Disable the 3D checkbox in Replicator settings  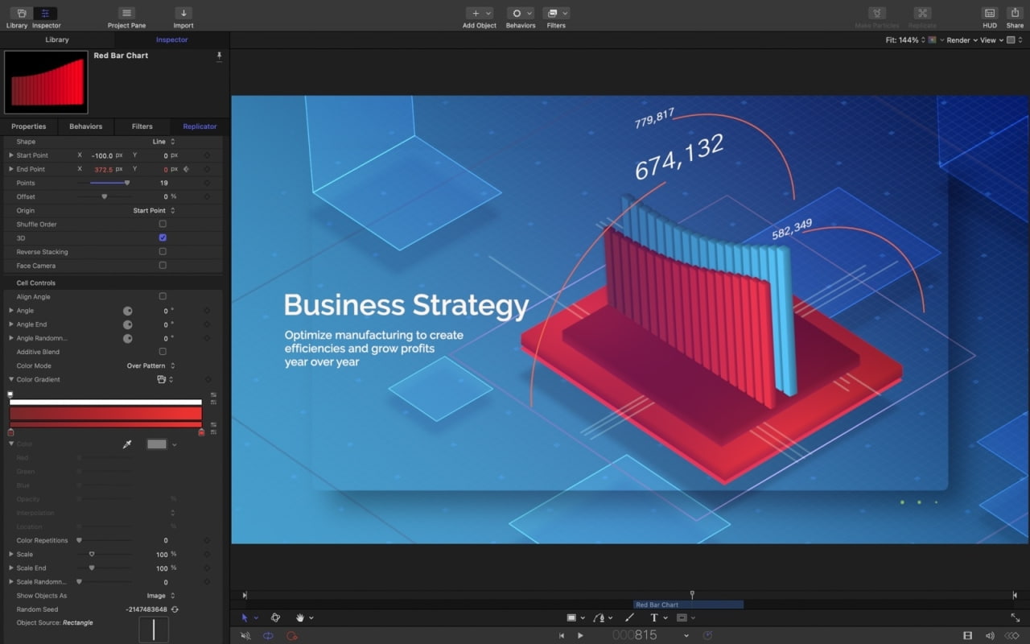click(x=162, y=238)
